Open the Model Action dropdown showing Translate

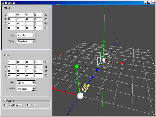(34, 42)
